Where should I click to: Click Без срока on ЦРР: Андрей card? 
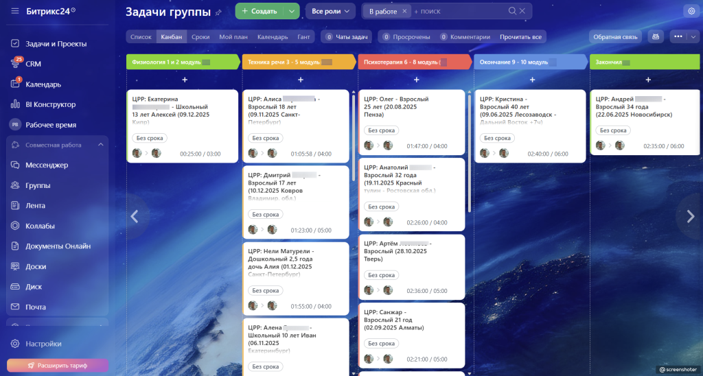point(613,130)
